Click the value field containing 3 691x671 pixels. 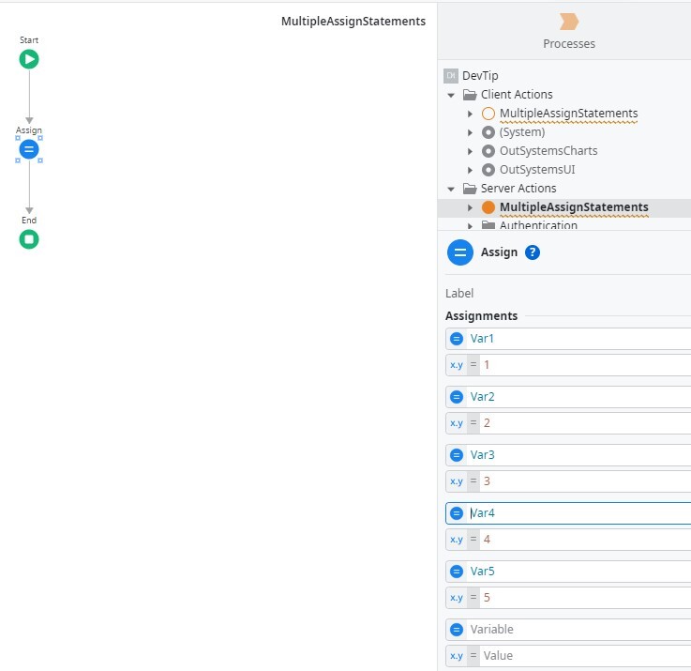coord(581,481)
